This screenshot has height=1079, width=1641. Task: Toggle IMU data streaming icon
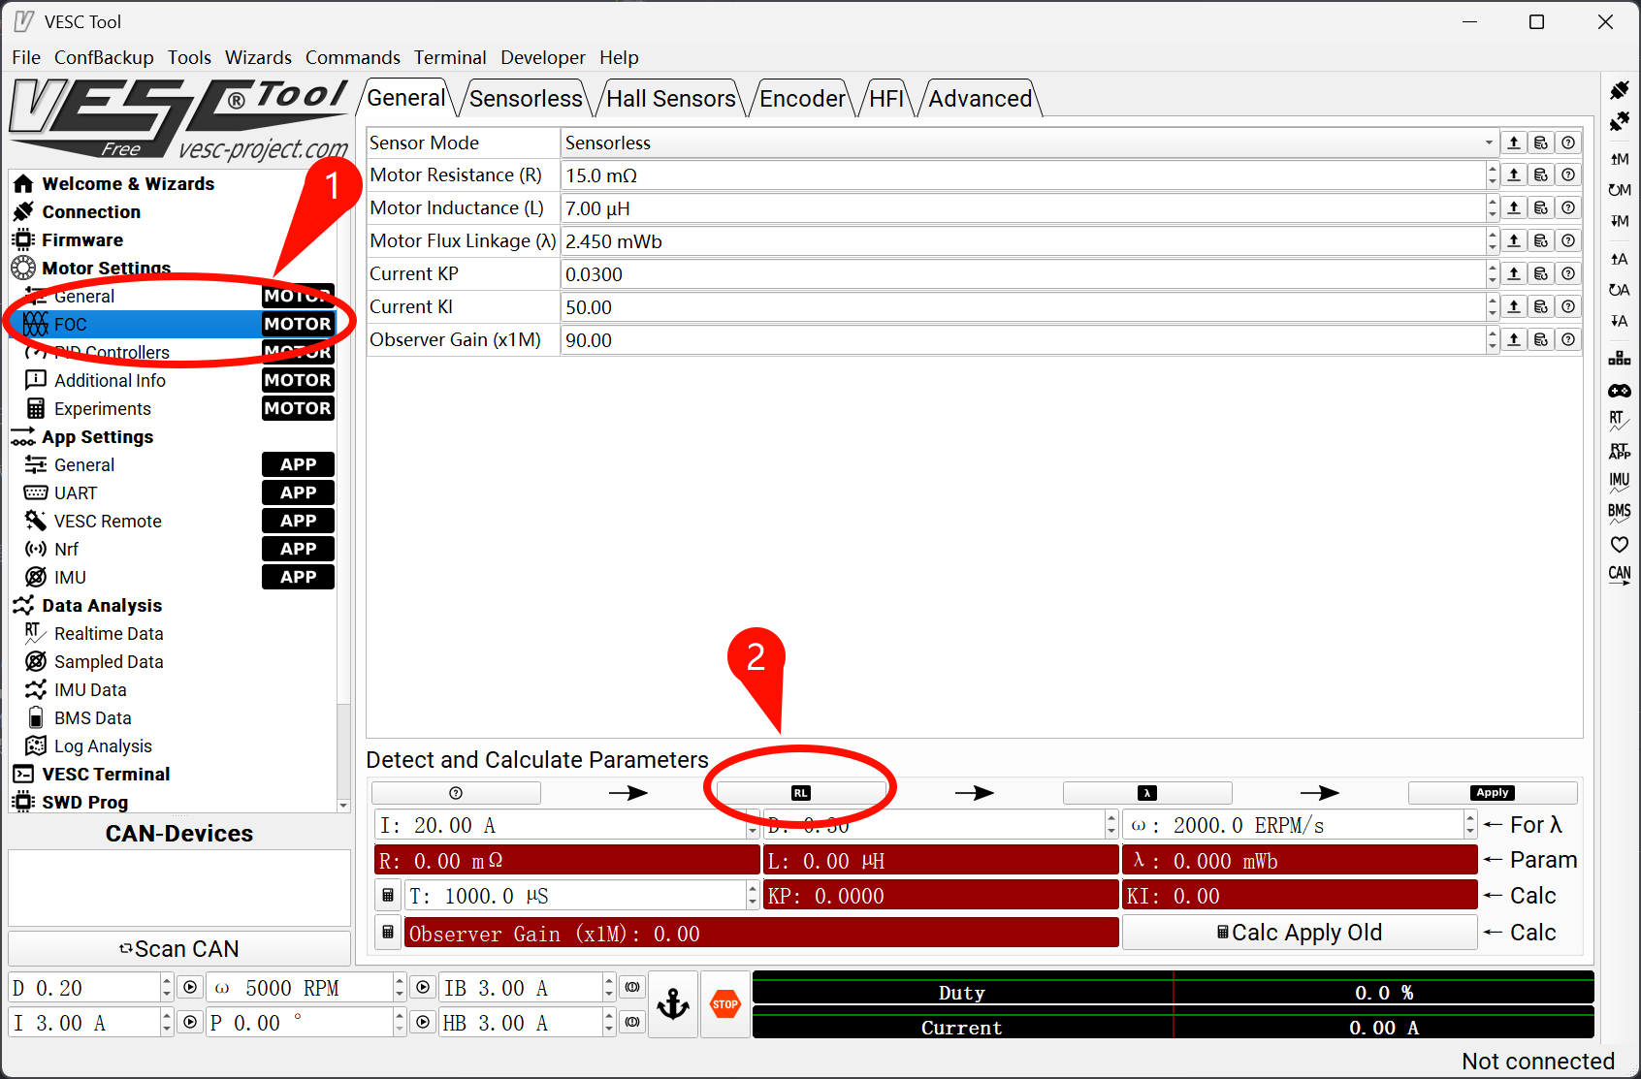tap(1619, 482)
